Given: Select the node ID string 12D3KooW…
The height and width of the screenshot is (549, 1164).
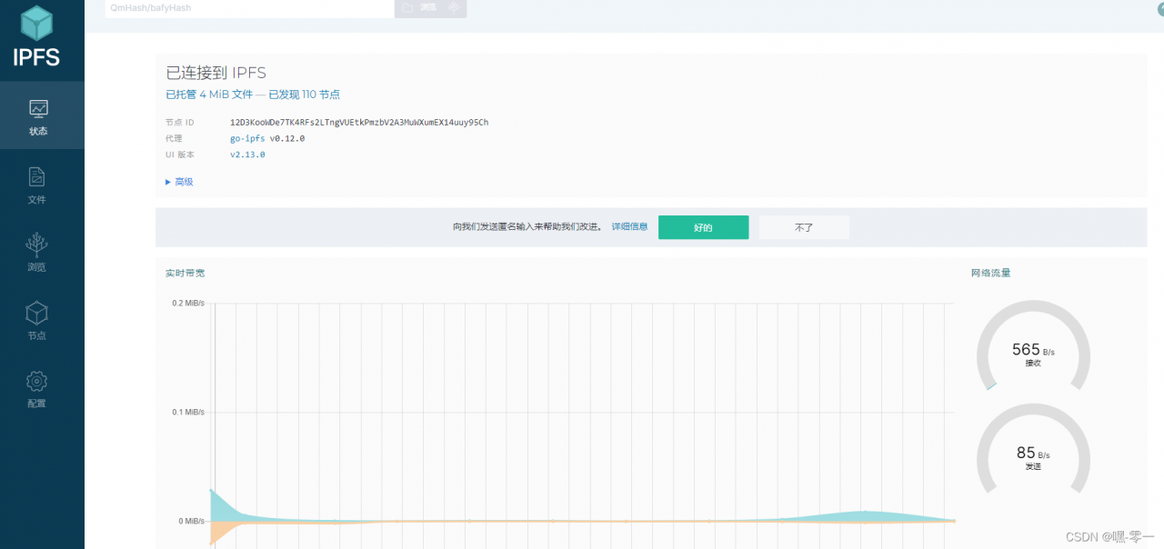Looking at the screenshot, I should pos(359,122).
